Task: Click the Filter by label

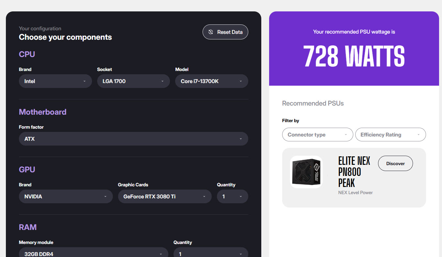Action: (x=291, y=121)
